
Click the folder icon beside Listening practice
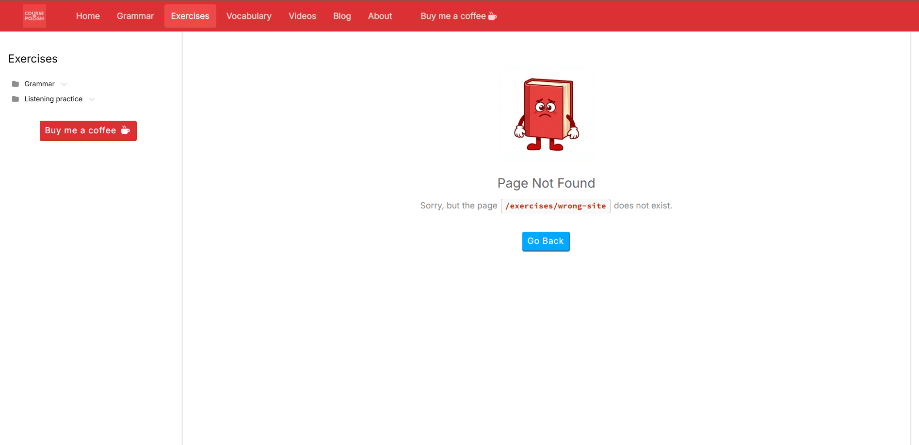[x=15, y=99]
